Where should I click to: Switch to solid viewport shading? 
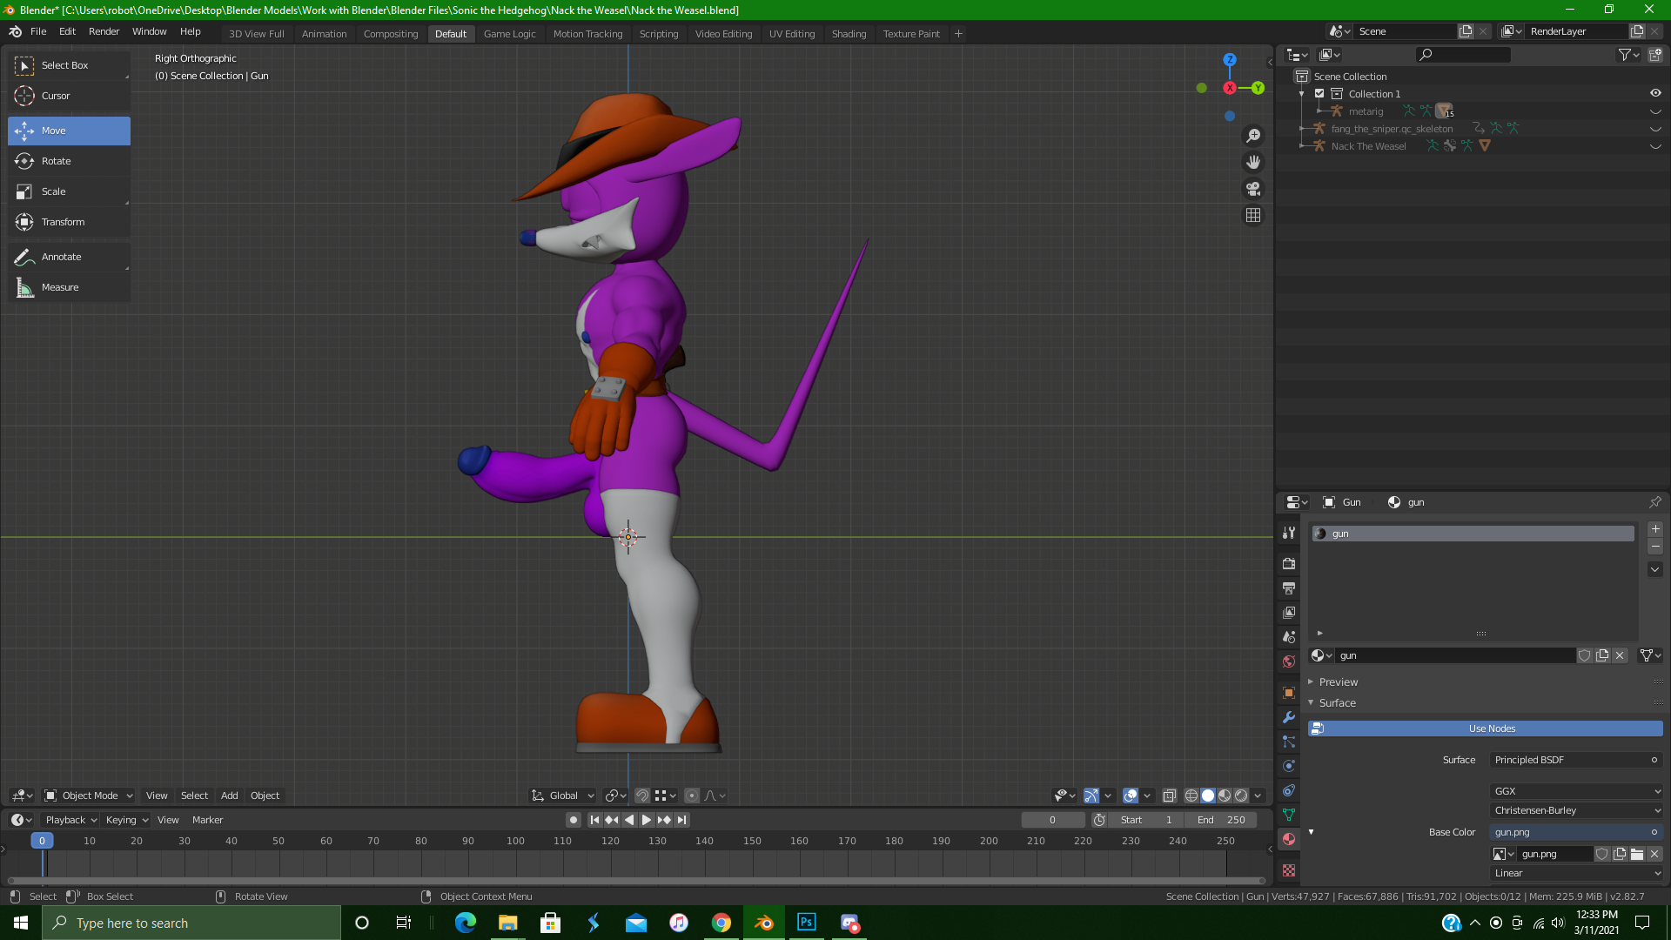tap(1208, 796)
